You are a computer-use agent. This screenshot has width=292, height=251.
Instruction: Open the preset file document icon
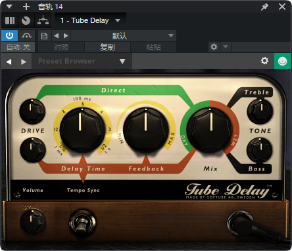[44, 36]
